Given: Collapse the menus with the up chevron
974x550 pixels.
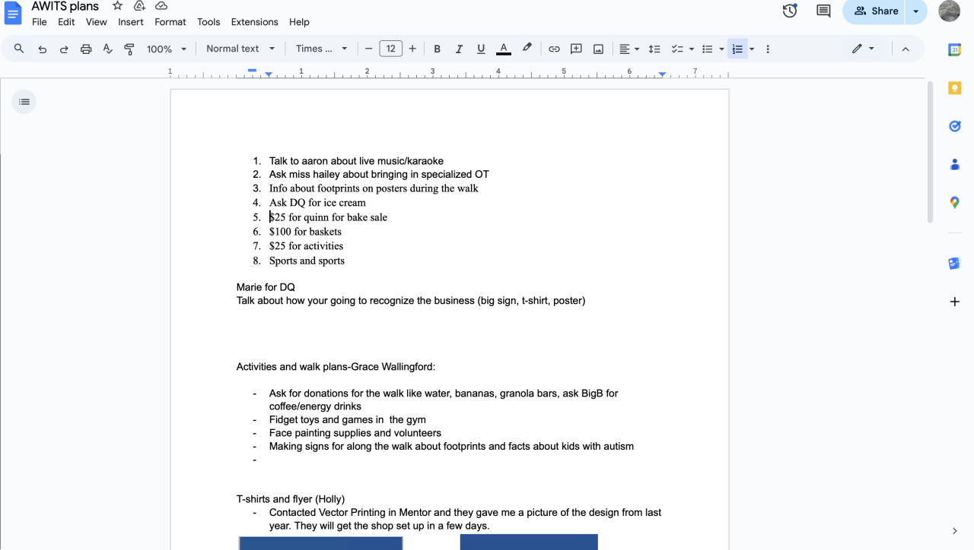Looking at the screenshot, I should (906, 49).
